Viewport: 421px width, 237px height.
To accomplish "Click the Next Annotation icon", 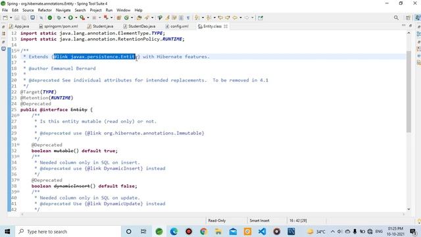I will tap(197, 18).
